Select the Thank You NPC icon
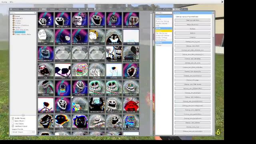The image size is (256, 144). [x=80, y=105]
